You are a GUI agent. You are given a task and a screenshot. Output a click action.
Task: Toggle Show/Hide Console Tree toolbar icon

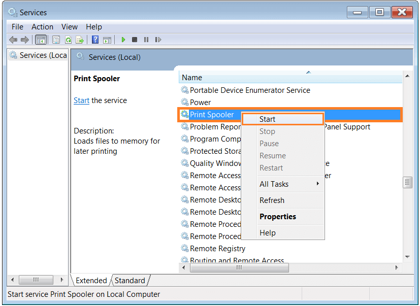[x=41, y=40]
